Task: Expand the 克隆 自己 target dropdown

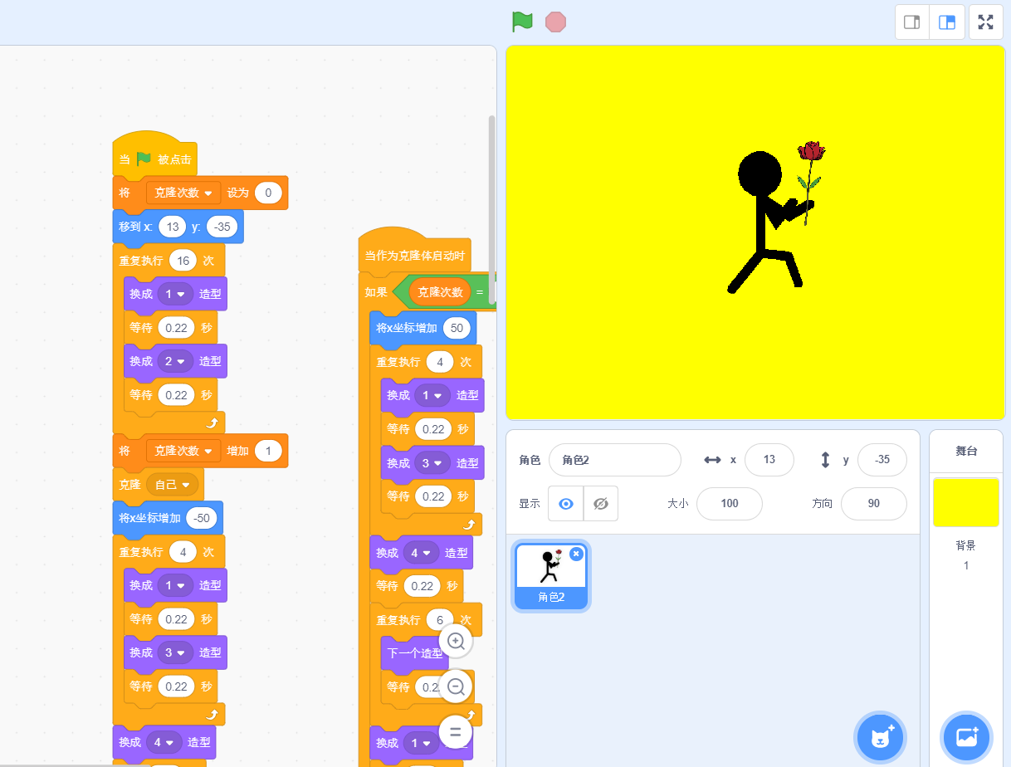Action: 185,485
